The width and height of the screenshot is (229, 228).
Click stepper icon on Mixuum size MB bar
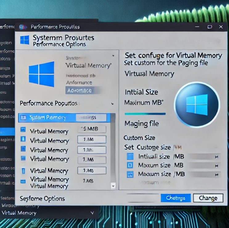(x=216, y=166)
